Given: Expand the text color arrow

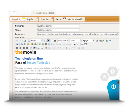Looking at the screenshot, I should pyautogui.click(x=99, y=41).
